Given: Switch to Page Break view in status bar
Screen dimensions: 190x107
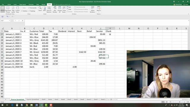Looking at the screenshot, I should (x=170, y=102).
